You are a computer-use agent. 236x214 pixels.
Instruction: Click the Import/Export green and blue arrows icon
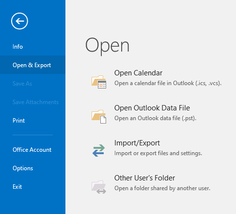(99, 150)
